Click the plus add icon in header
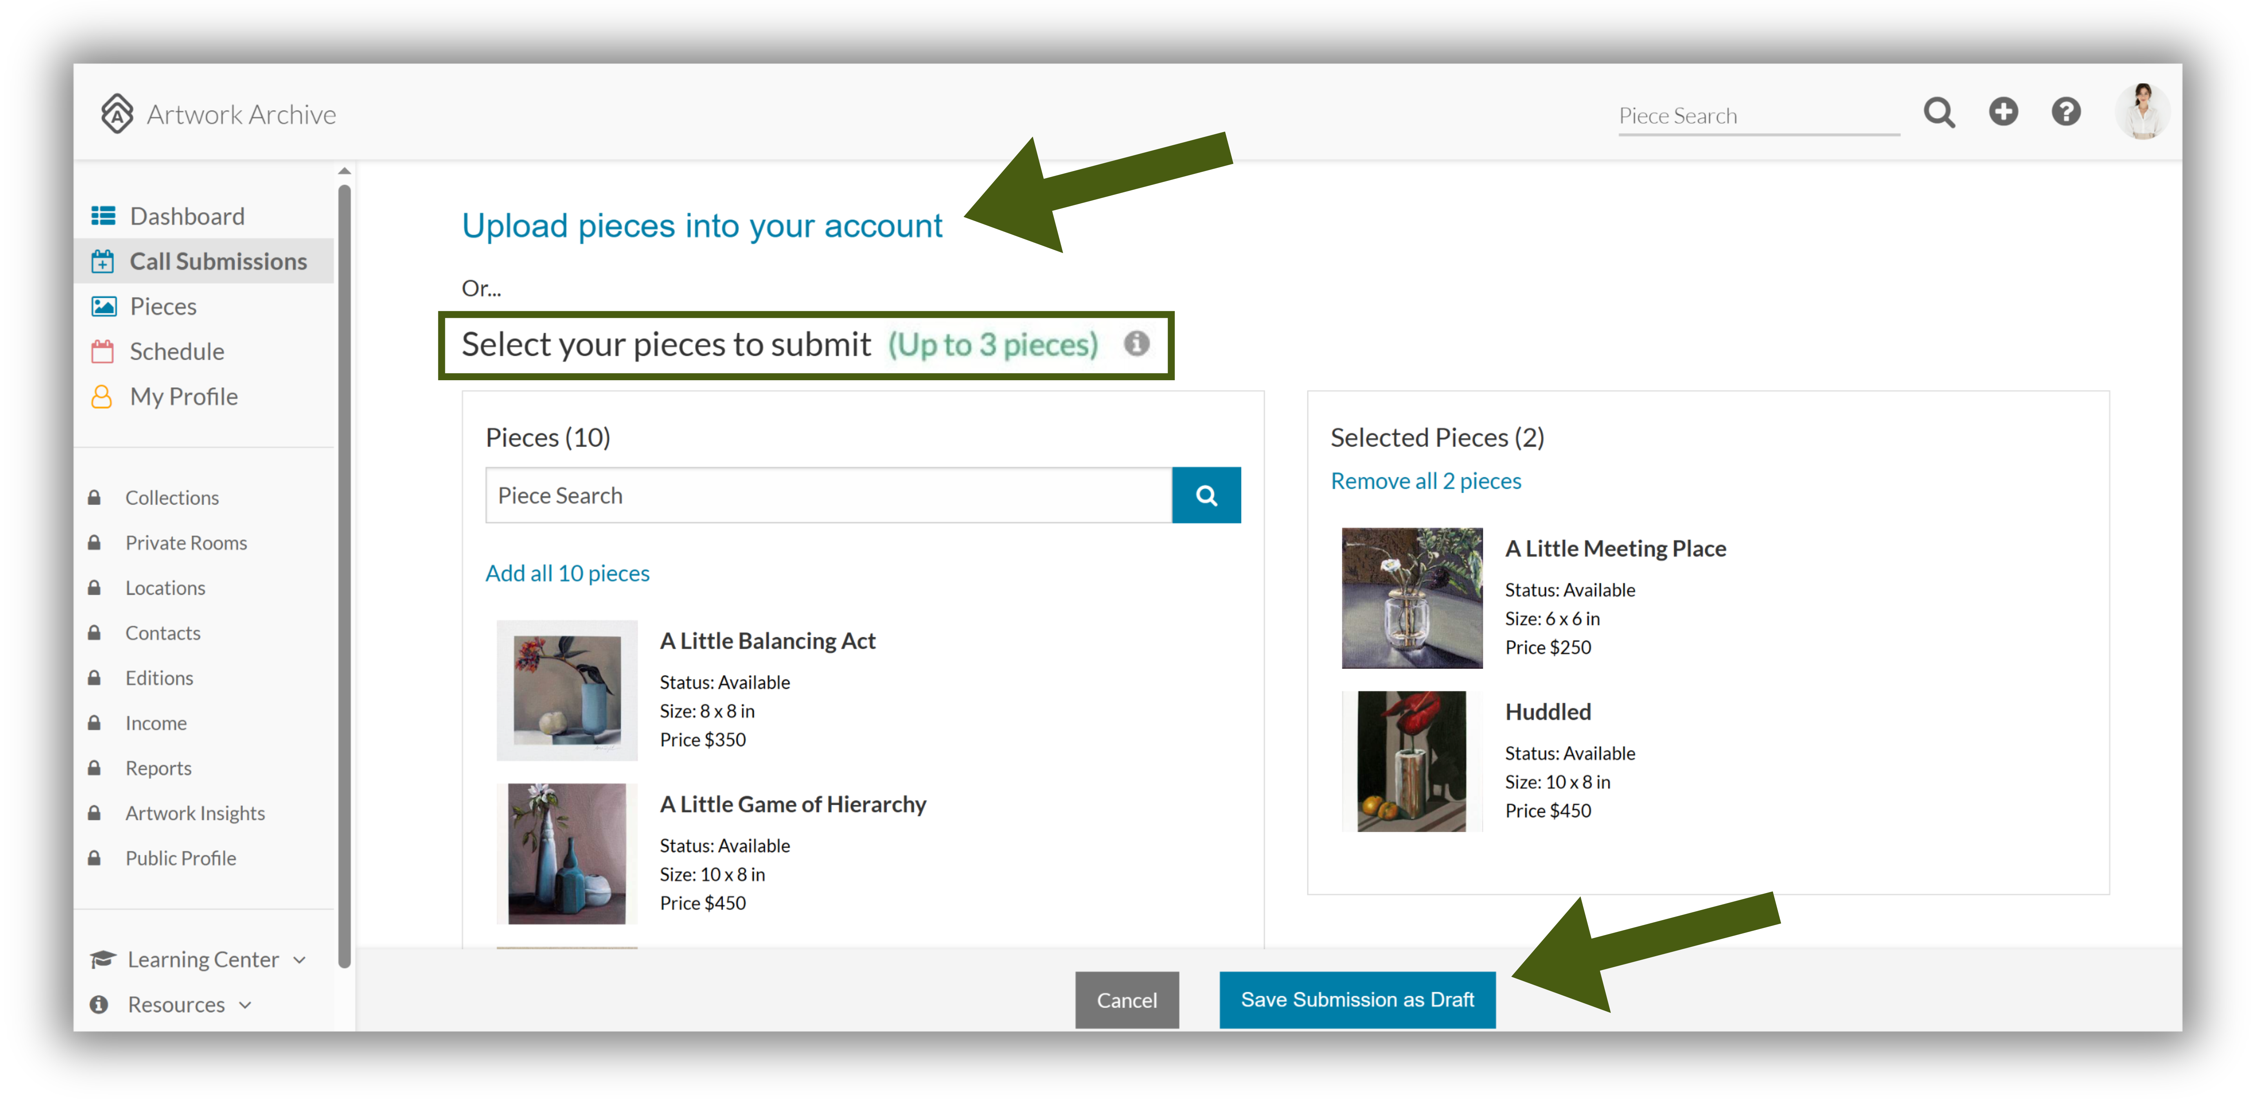The width and height of the screenshot is (2251, 1099). 2003,112
